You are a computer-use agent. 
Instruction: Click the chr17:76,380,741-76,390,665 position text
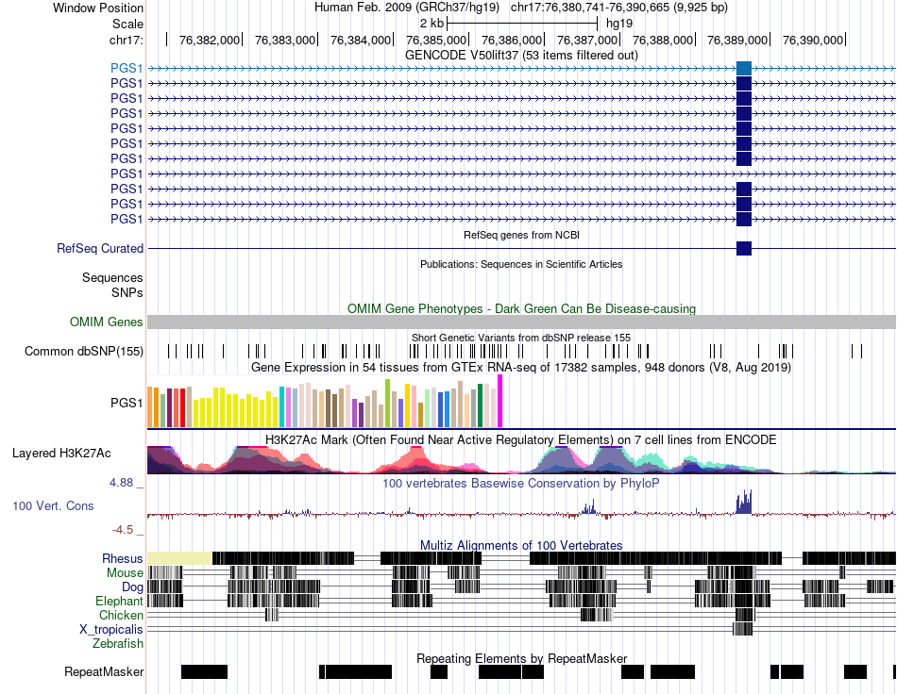click(x=619, y=8)
